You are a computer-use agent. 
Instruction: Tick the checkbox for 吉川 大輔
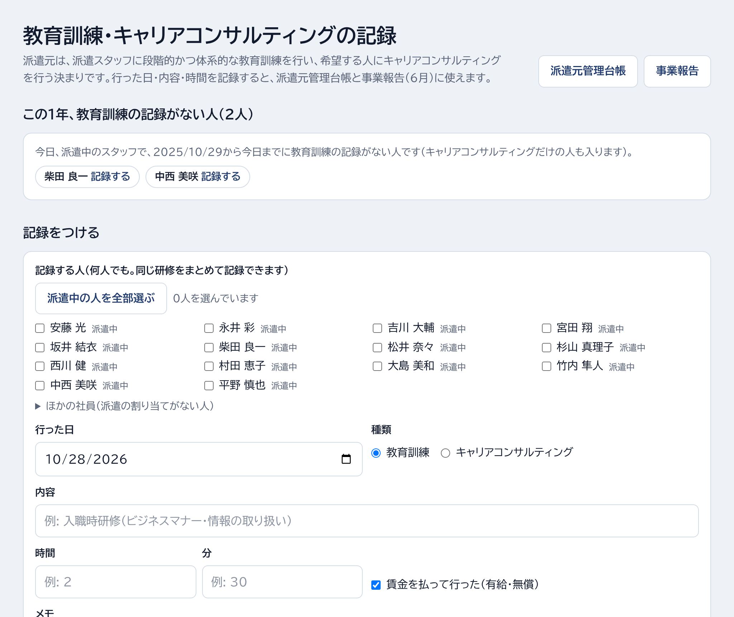[x=377, y=328]
